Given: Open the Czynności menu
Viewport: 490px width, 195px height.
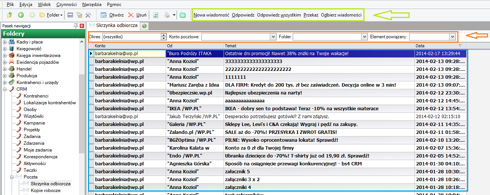Looking at the screenshot, I should tap(67, 4).
